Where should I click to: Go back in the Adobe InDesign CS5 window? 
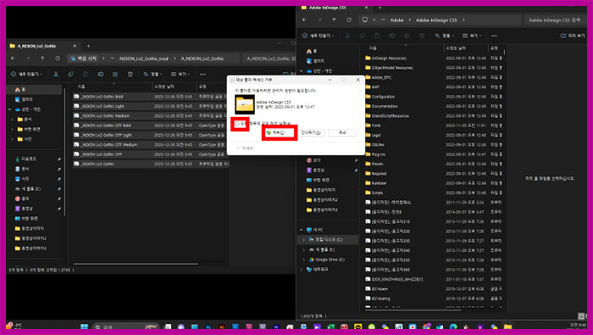(x=305, y=20)
